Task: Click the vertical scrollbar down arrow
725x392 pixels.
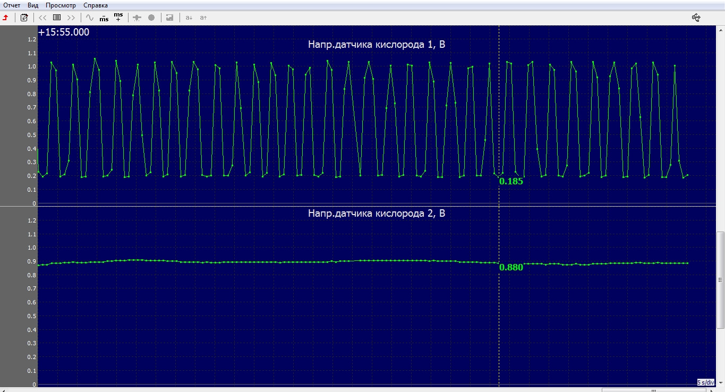Action: pyautogui.click(x=721, y=383)
